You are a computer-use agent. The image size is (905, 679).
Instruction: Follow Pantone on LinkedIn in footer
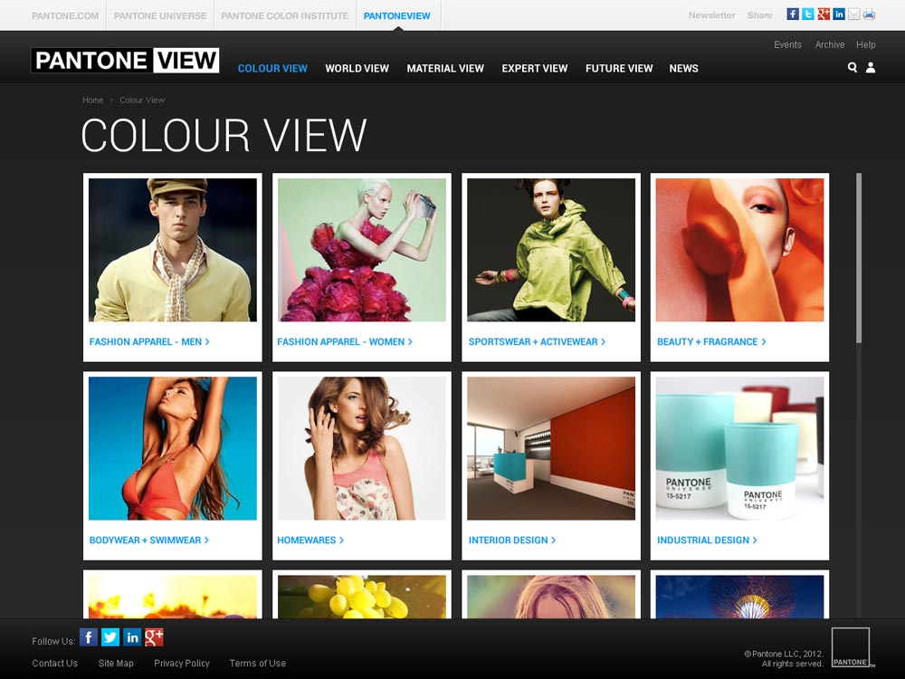[132, 637]
